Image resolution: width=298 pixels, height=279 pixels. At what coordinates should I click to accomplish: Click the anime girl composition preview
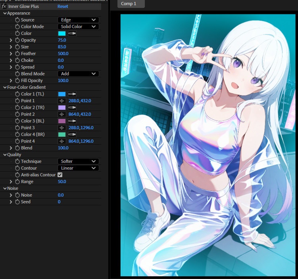208,145
